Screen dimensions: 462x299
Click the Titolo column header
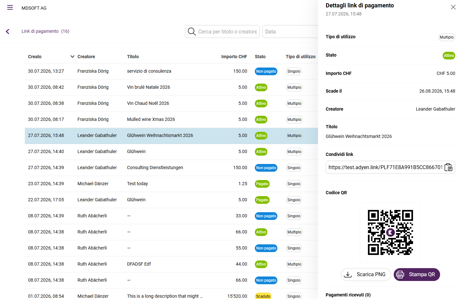pyautogui.click(x=133, y=57)
